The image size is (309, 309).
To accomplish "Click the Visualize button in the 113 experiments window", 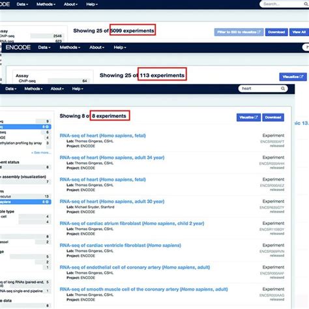I will tap(293, 77).
